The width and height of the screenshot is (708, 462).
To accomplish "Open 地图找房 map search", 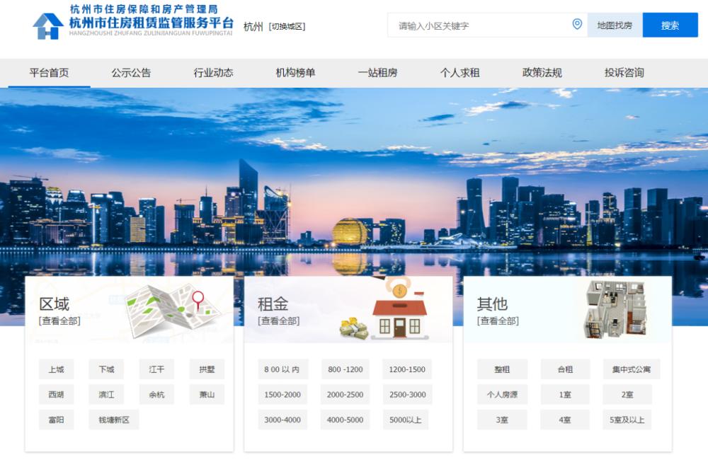I will point(614,24).
